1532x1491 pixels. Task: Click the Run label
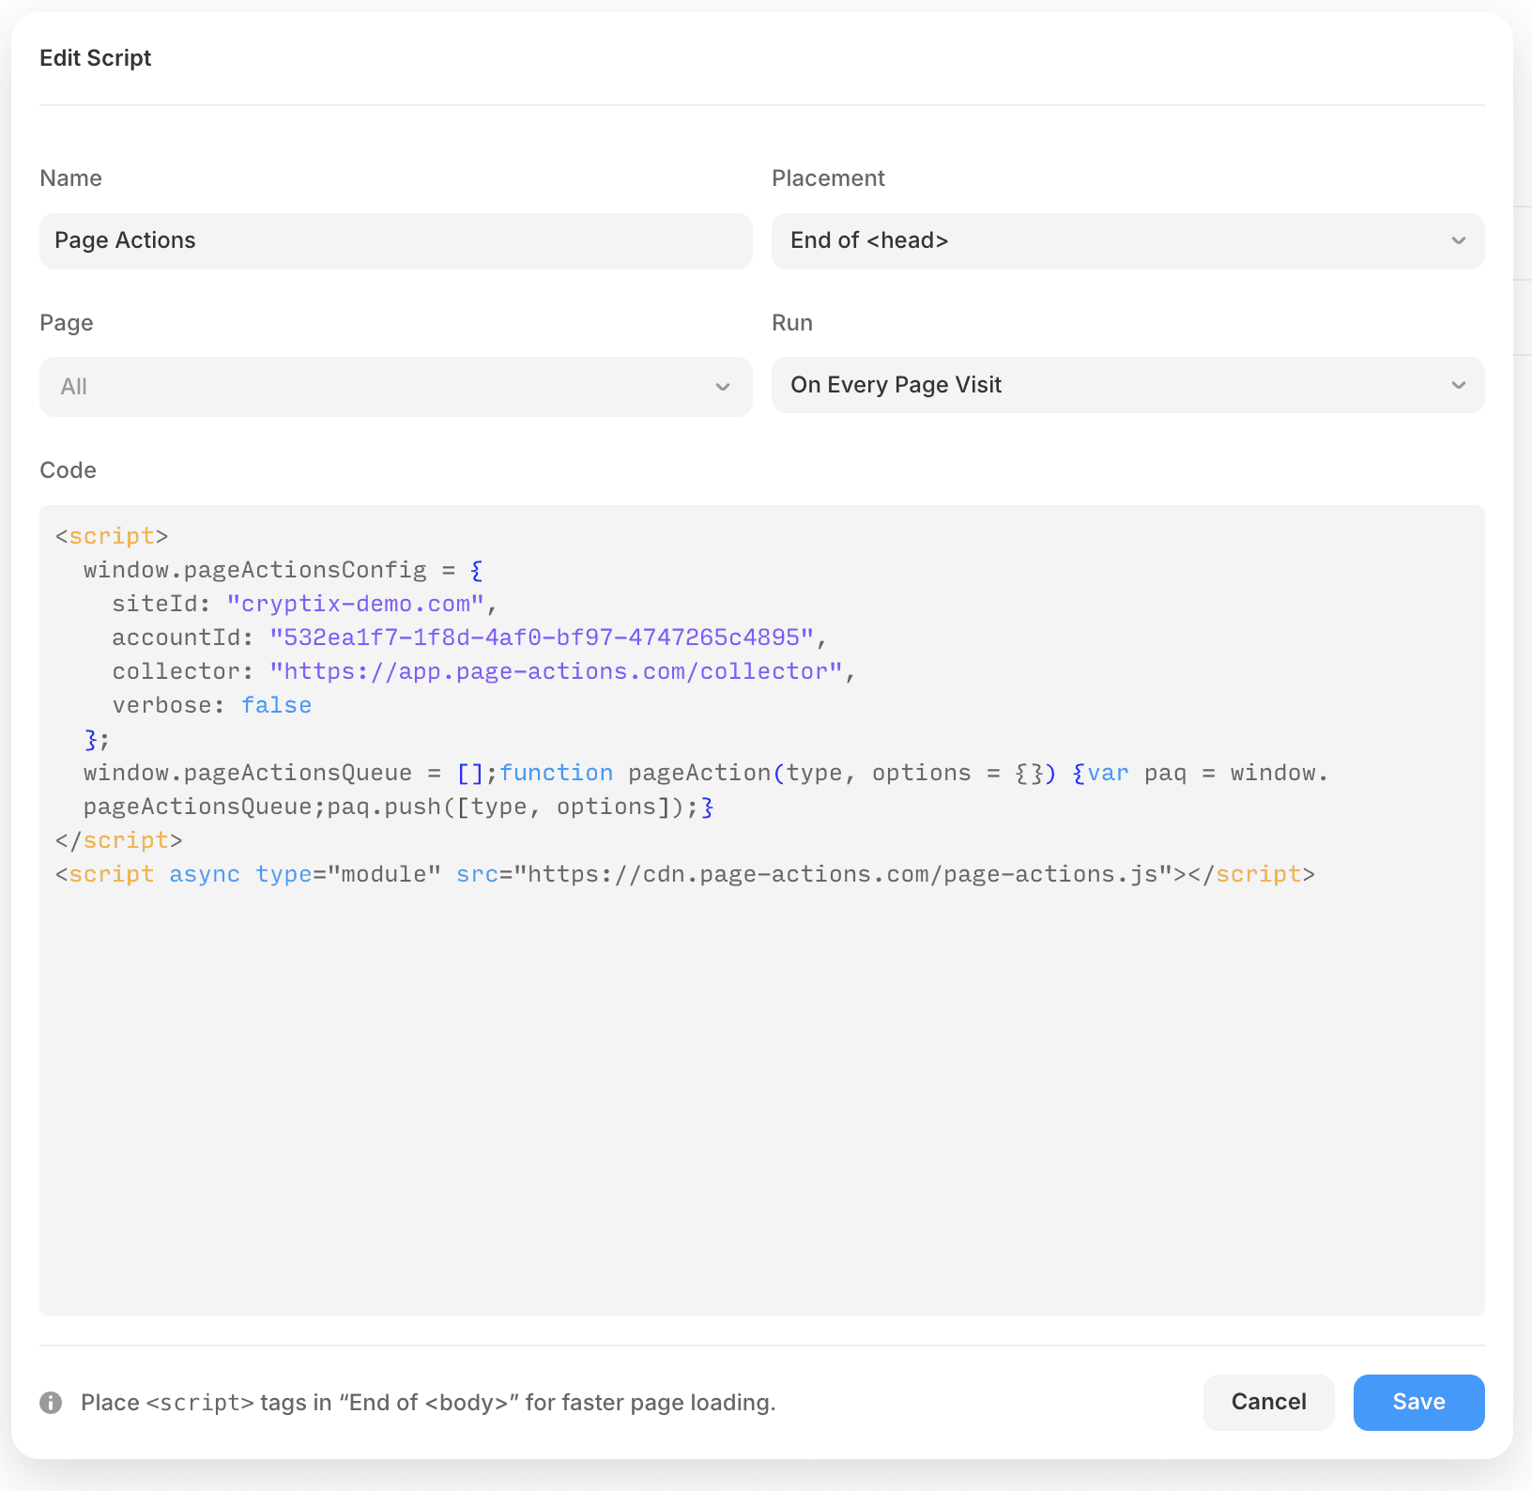[x=792, y=323]
